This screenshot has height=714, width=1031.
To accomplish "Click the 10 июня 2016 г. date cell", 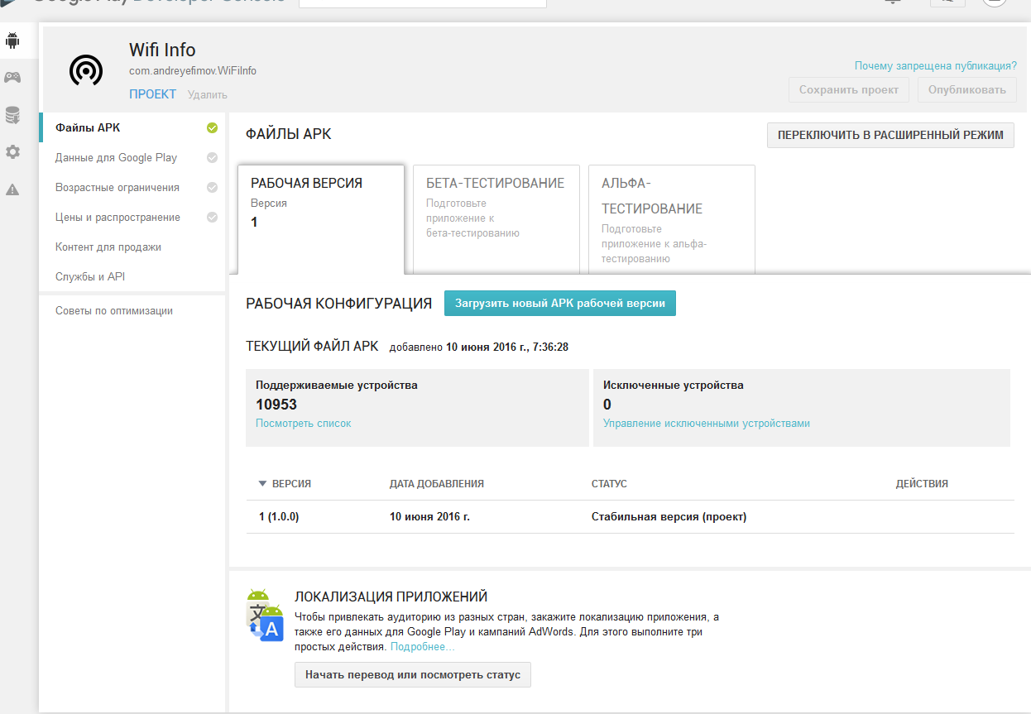I will [x=429, y=517].
